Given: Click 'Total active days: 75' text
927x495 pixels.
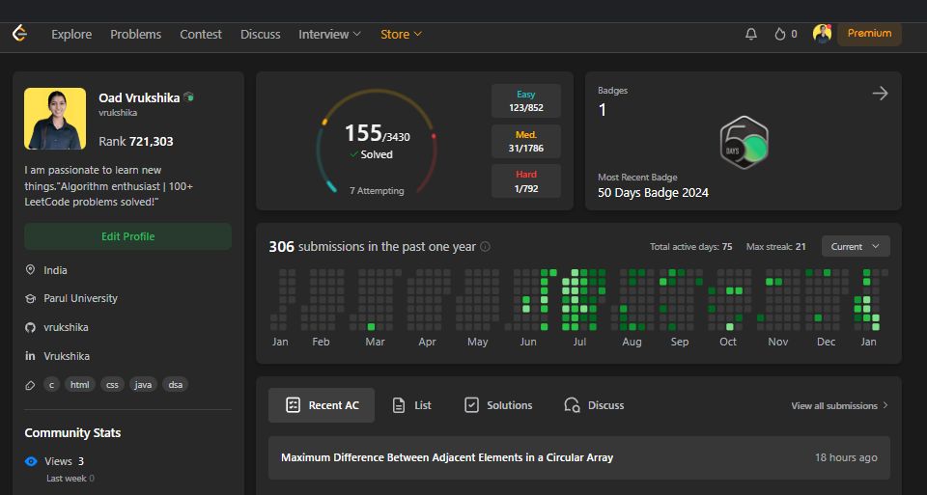Looking at the screenshot, I should click(x=690, y=247).
